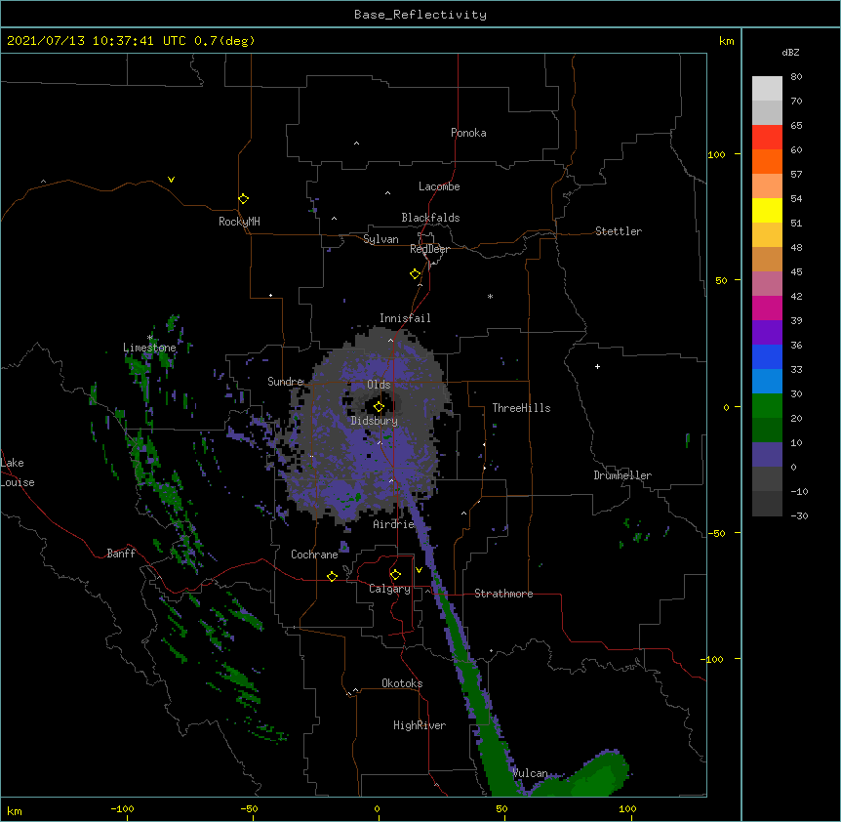841x822 pixels.
Task: Click the white plus marker north of Drumheller
Action: tap(597, 366)
